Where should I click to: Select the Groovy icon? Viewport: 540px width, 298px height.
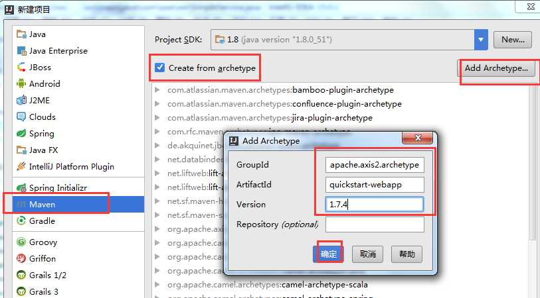21,242
